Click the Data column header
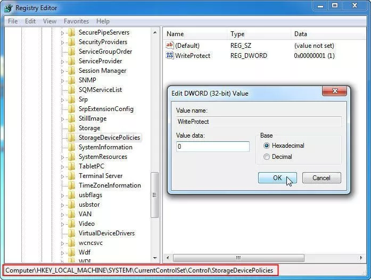The image size is (371, 280). 328,34
